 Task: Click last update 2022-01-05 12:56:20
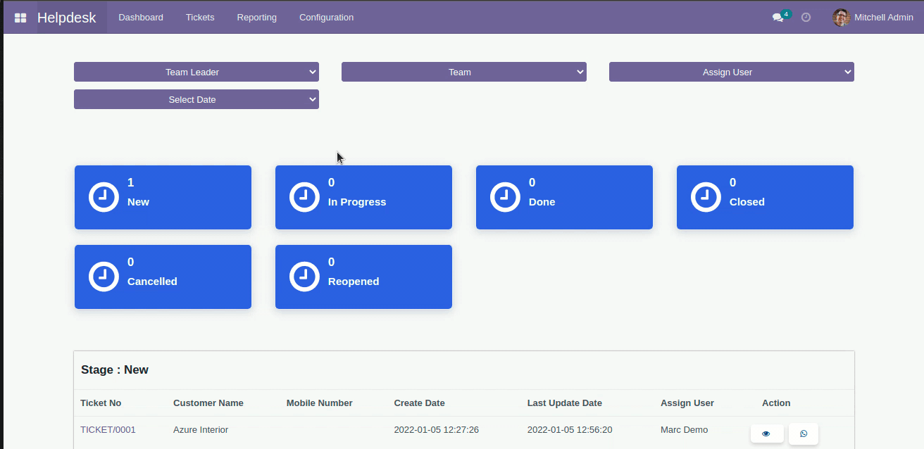click(x=570, y=429)
